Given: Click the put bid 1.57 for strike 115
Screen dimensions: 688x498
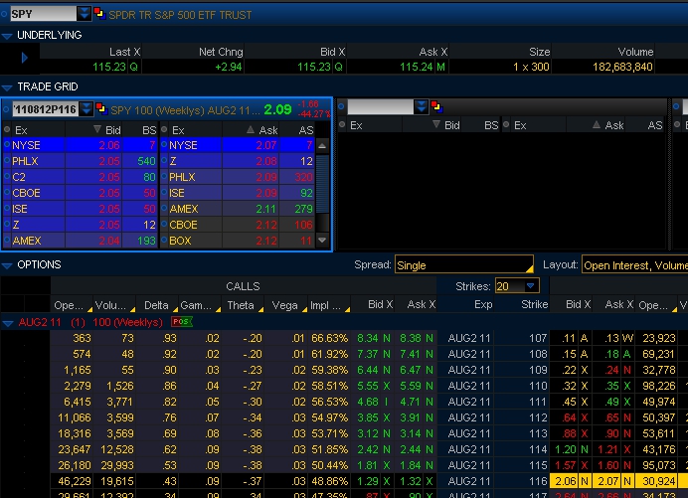Looking at the screenshot, I should click(x=565, y=465).
